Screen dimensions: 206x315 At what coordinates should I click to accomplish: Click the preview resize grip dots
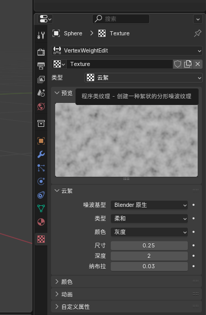pyautogui.click(x=126, y=179)
